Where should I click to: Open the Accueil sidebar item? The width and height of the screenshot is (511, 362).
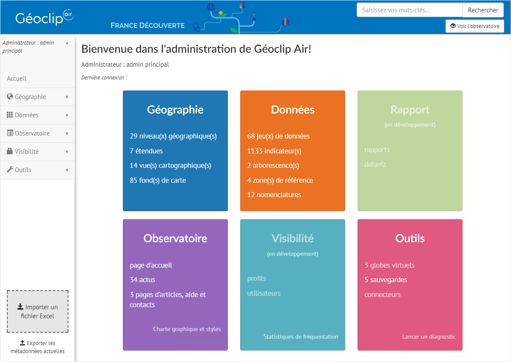pos(37,79)
